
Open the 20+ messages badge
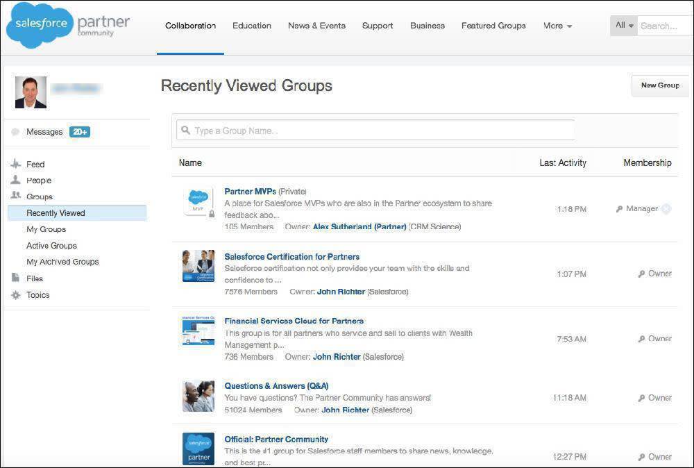tap(80, 131)
